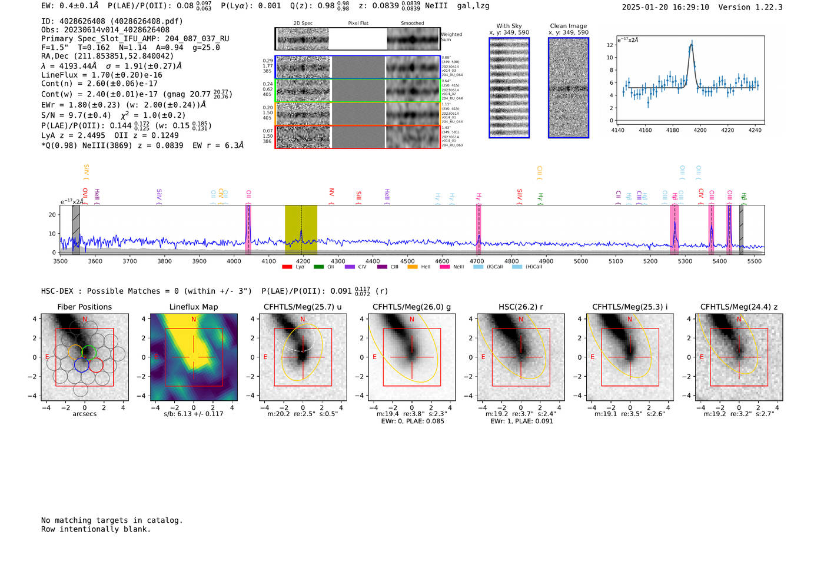Select the orange-bordered 2D spectrum fiber row

358,114
